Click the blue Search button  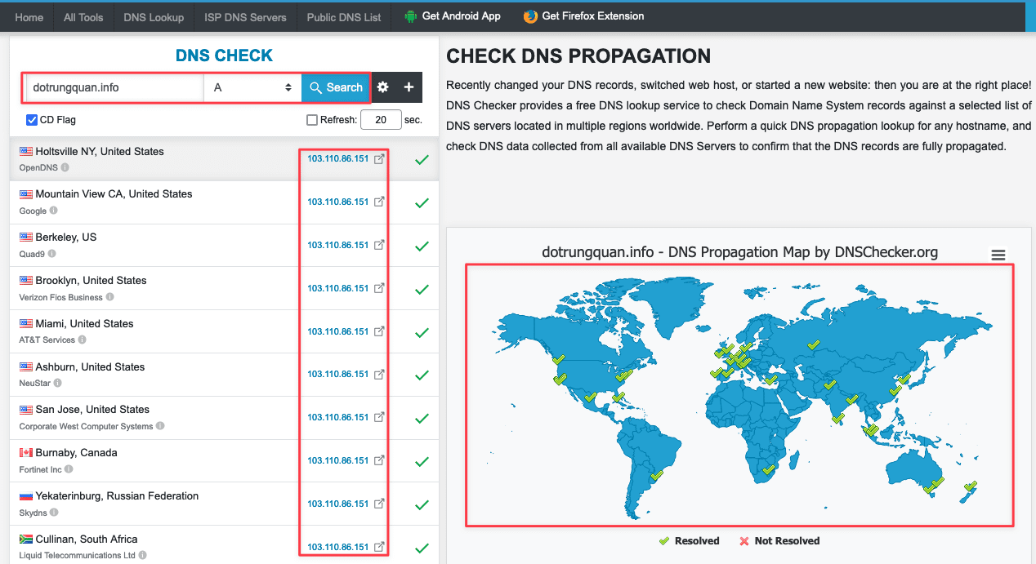(336, 87)
